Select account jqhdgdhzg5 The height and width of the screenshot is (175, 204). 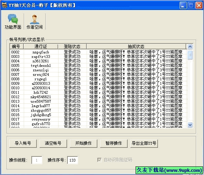[x=41, y=115]
